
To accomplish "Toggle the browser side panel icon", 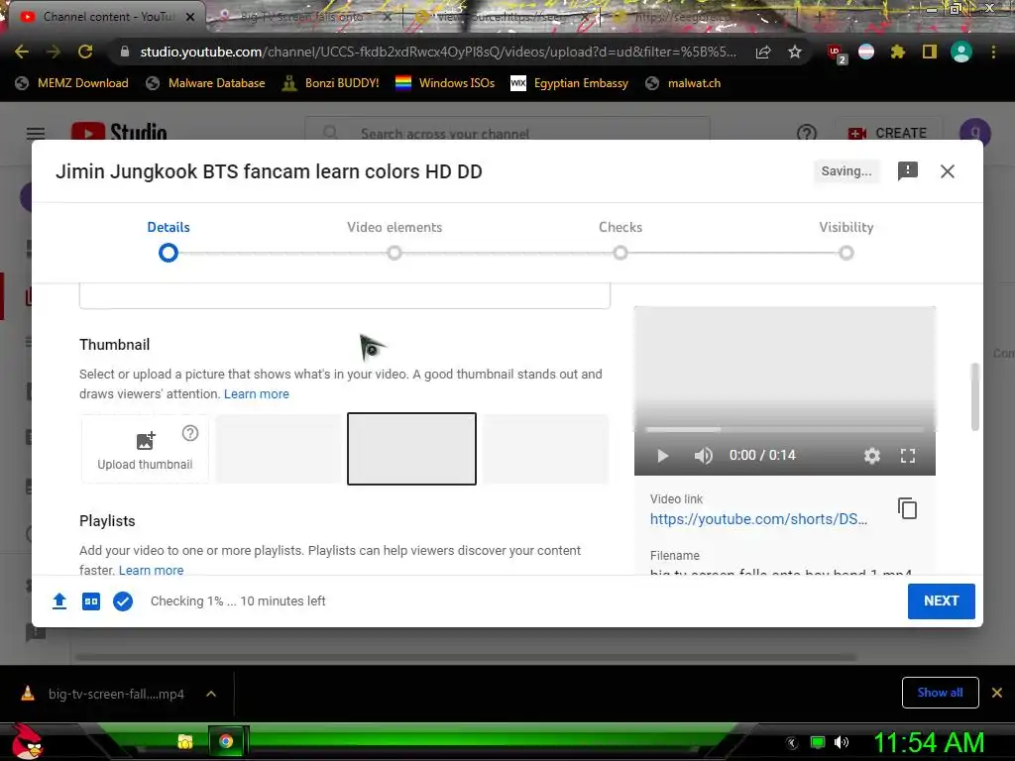I will click(929, 52).
